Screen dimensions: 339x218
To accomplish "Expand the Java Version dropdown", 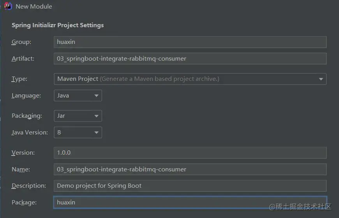I will pos(78,133).
